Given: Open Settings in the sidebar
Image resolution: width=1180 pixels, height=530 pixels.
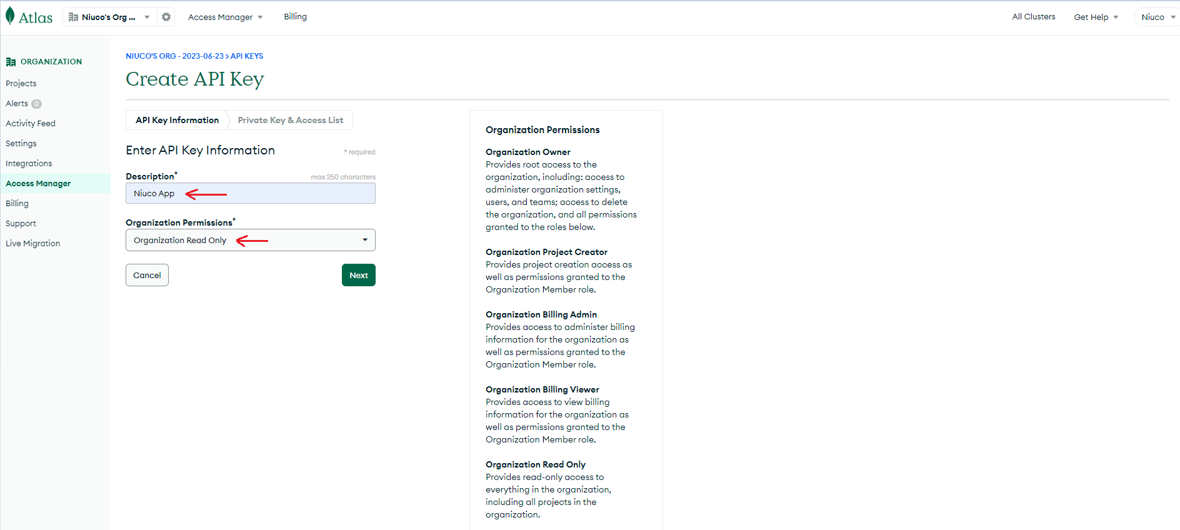Looking at the screenshot, I should point(21,143).
